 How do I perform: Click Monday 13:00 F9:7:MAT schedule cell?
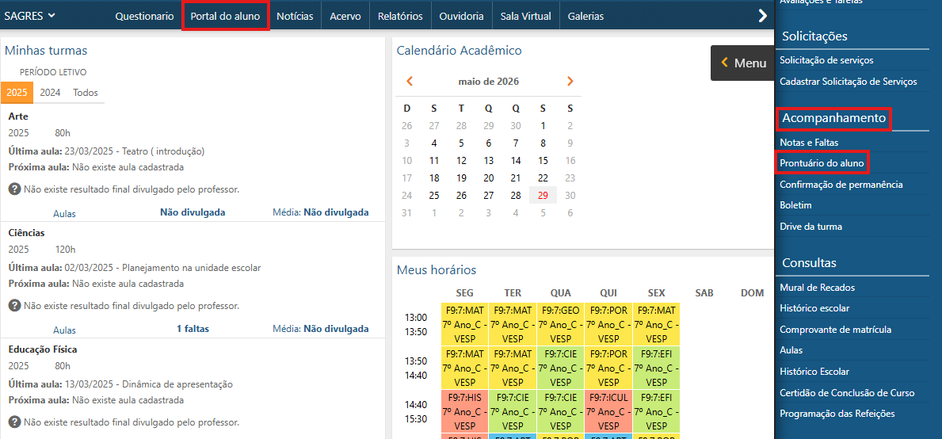464,324
